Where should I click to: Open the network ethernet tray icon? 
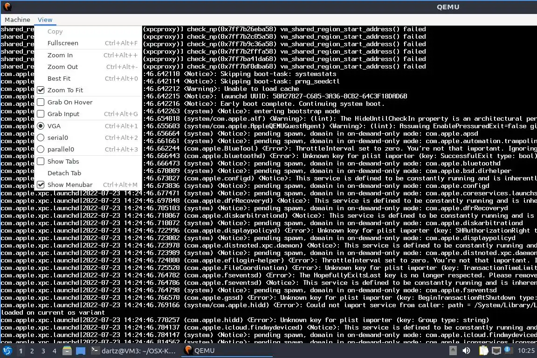point(496,351)
